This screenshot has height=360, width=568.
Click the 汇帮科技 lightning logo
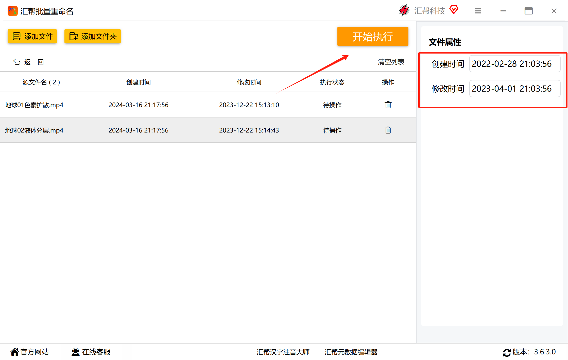(x=404, y=10)
